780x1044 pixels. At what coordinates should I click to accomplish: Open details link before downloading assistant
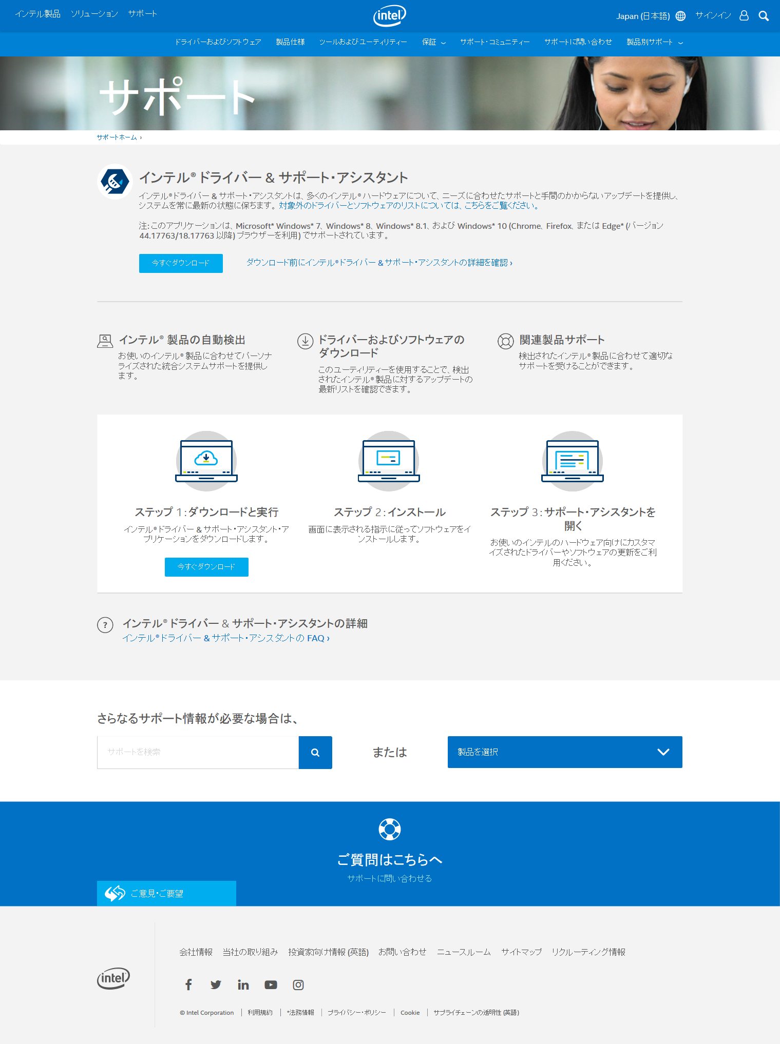379,263
